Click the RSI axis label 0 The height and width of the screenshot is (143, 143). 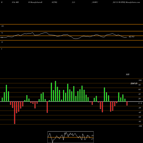1,49
